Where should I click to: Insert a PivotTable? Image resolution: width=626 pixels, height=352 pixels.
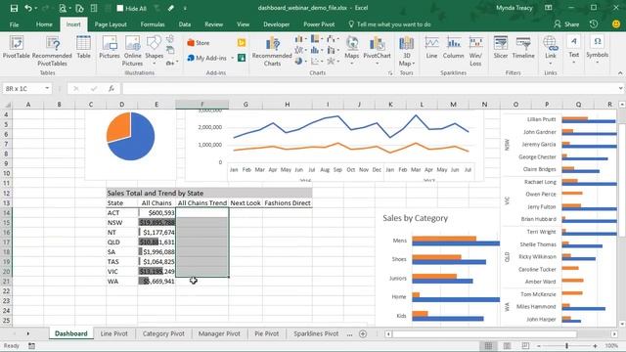[x=17, y=48]
